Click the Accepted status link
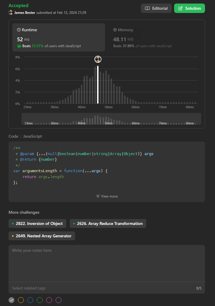This screenshot has width=215, height=306. (x=18, y=5)
